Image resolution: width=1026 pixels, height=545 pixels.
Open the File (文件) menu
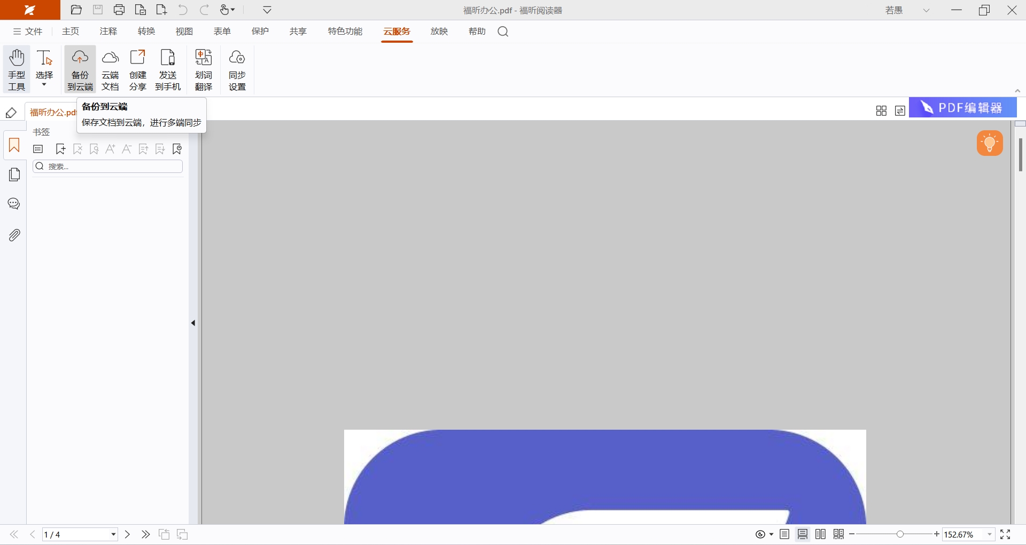(x=28, y=31)
